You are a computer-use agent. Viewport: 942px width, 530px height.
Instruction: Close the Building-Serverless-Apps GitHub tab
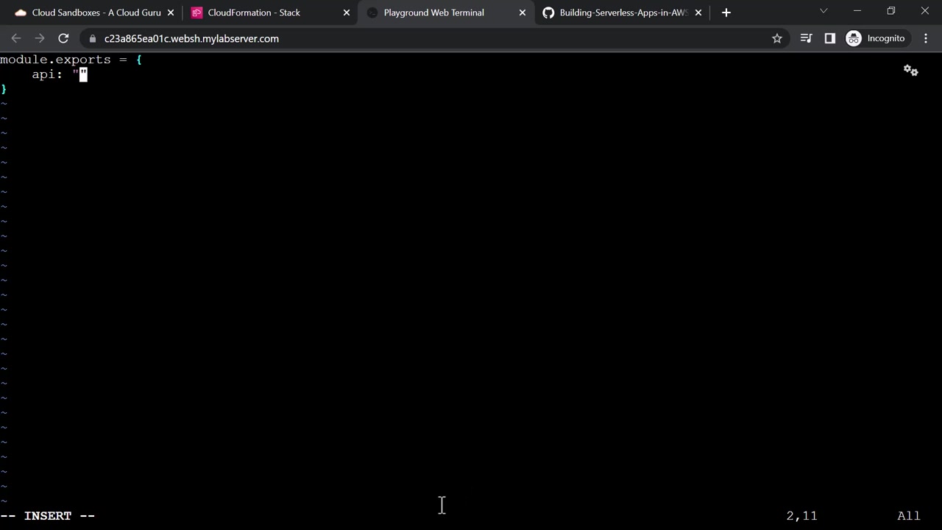pos(698,13)
